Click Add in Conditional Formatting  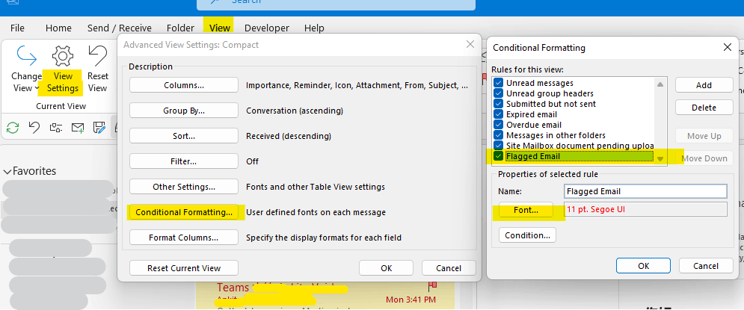[704, 85]
